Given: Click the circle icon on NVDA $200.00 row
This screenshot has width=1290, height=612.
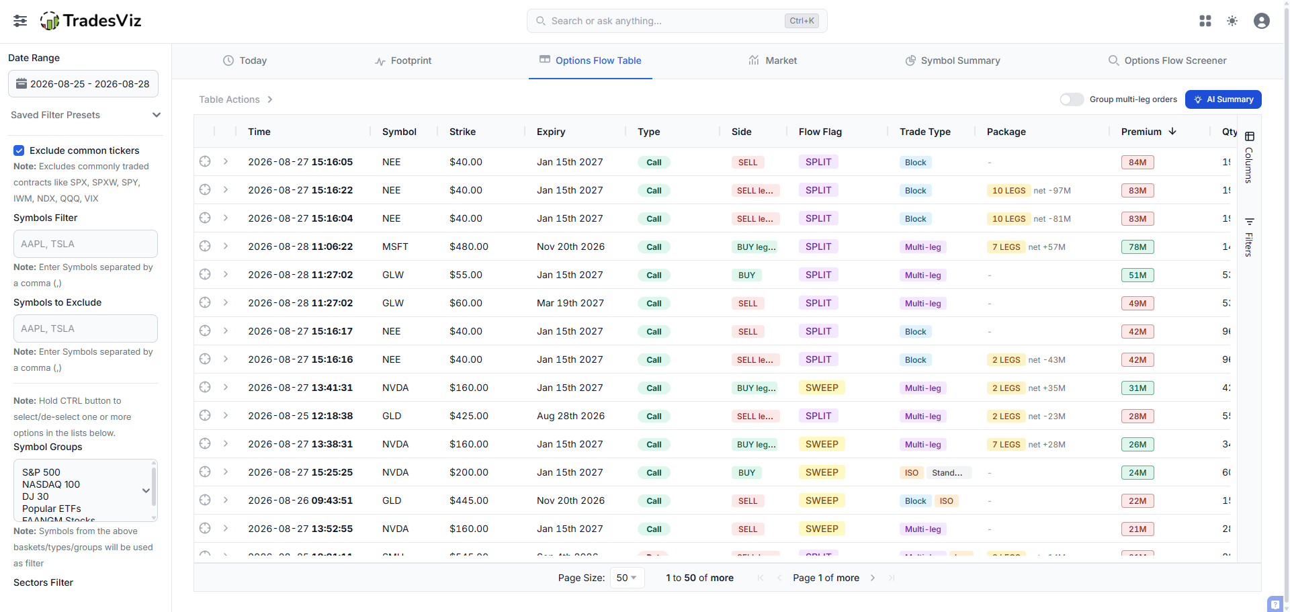Looking at the screenshot, I should click(x=205, y=472).
